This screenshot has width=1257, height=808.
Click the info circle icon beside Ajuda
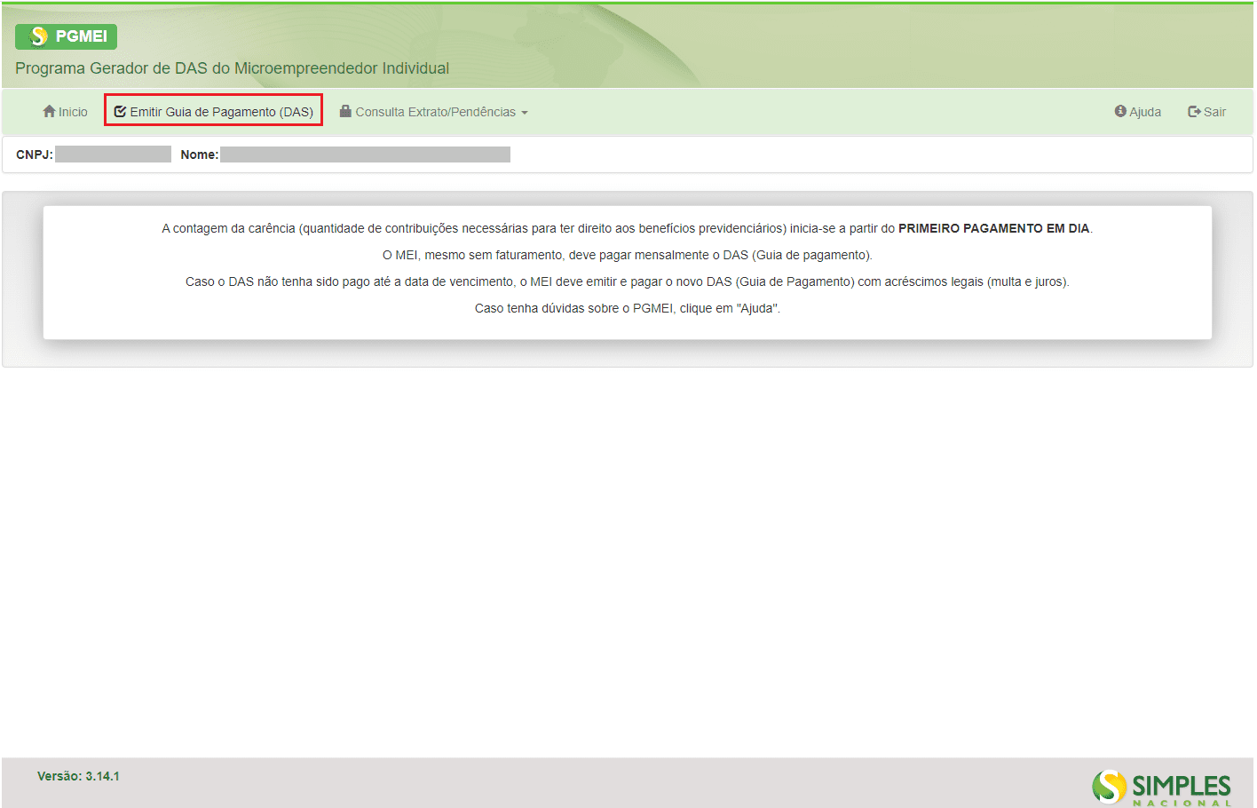click(1120, 111)
